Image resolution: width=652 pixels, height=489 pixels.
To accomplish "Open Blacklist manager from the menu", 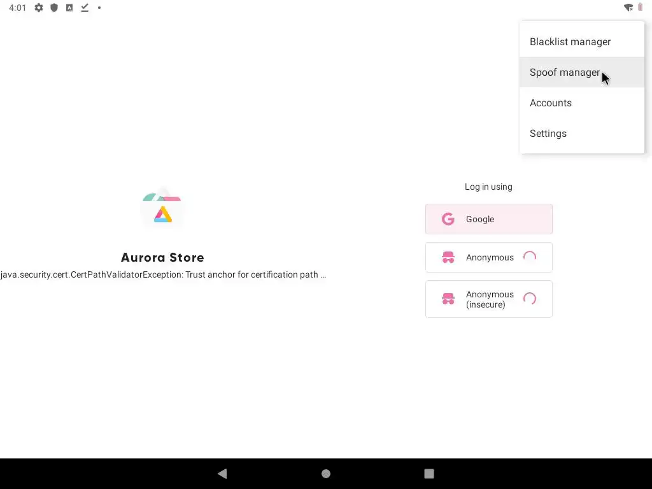I will (x=582, y=41).
